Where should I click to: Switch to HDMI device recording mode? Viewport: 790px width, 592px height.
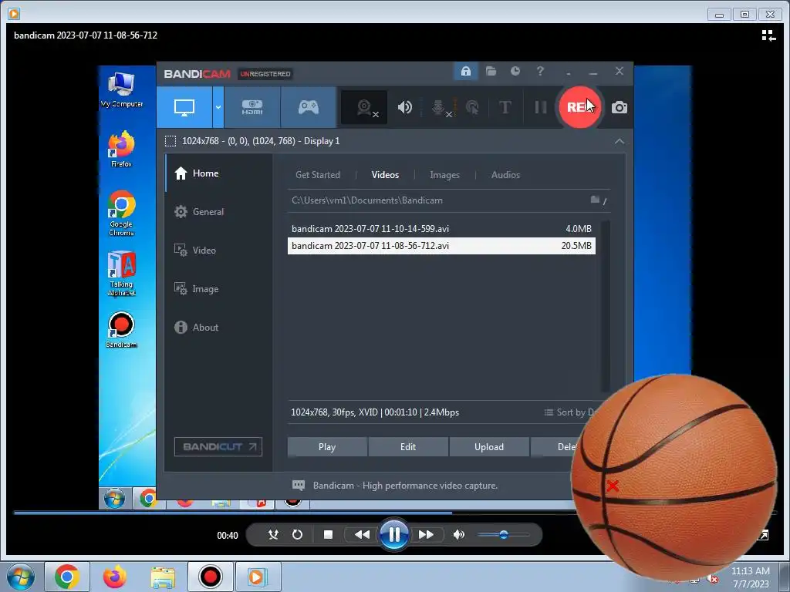[x=252, y=107]
